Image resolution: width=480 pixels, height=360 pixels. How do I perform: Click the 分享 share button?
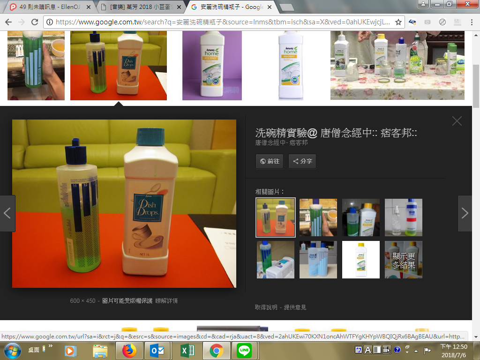tap(302, 161)
